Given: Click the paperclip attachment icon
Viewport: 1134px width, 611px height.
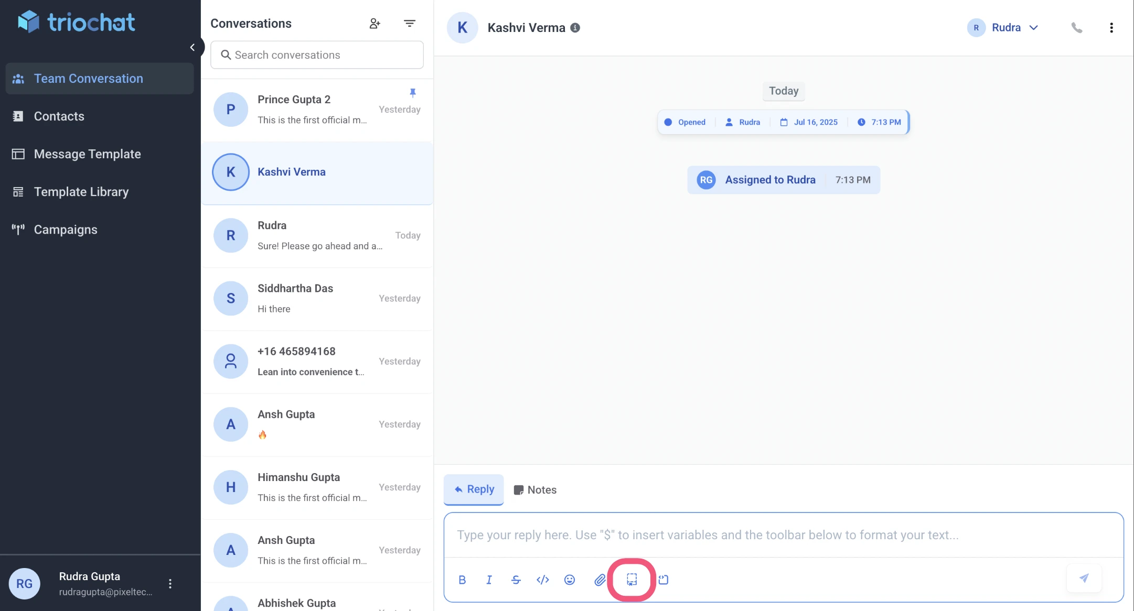Looking at the screenshot, I should (600, 580).
